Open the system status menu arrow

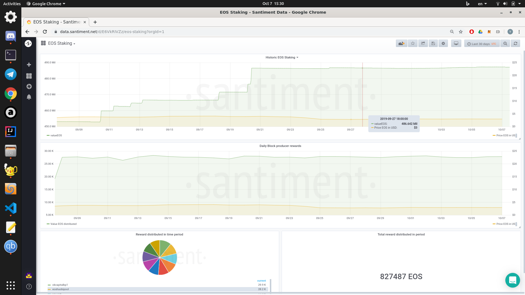click(x=520, y=4)
